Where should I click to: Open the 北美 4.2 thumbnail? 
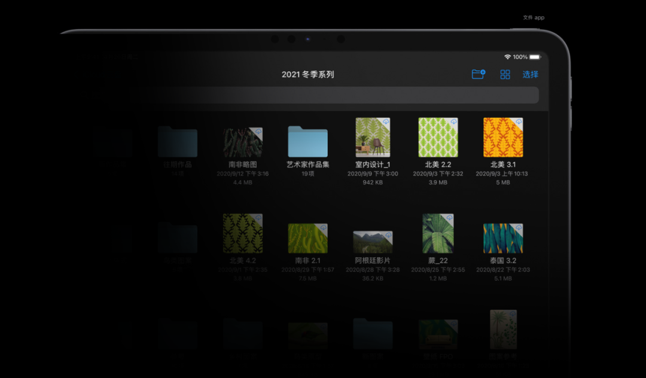(243, 233)
